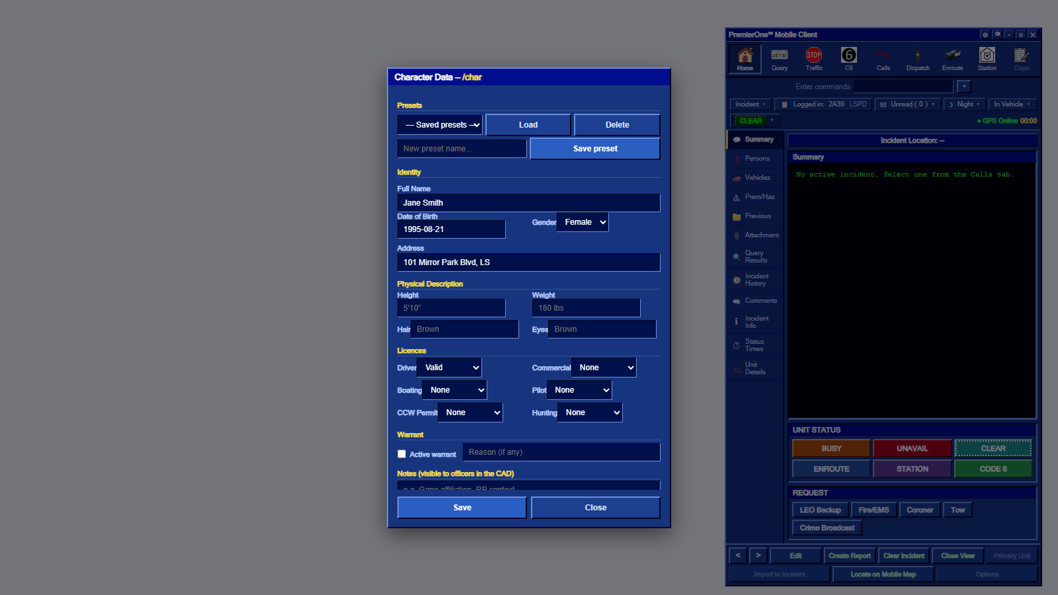Click the Dispo toolbar icon
Image resolution: width=1058 pixels, height=595 pixels.
tap(1022, 59)
